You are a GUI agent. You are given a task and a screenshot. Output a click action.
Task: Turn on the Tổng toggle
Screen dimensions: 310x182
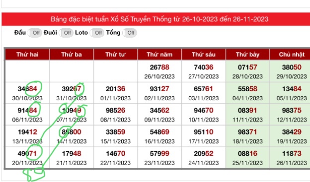[x=130, y=33]
